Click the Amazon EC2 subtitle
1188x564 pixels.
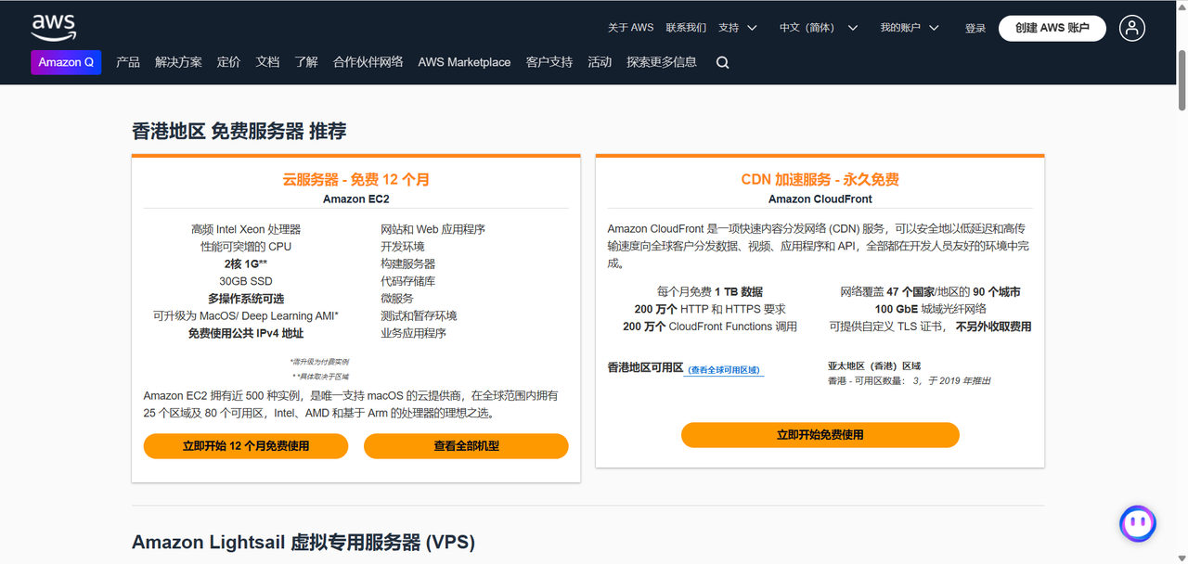coord(356,199)
